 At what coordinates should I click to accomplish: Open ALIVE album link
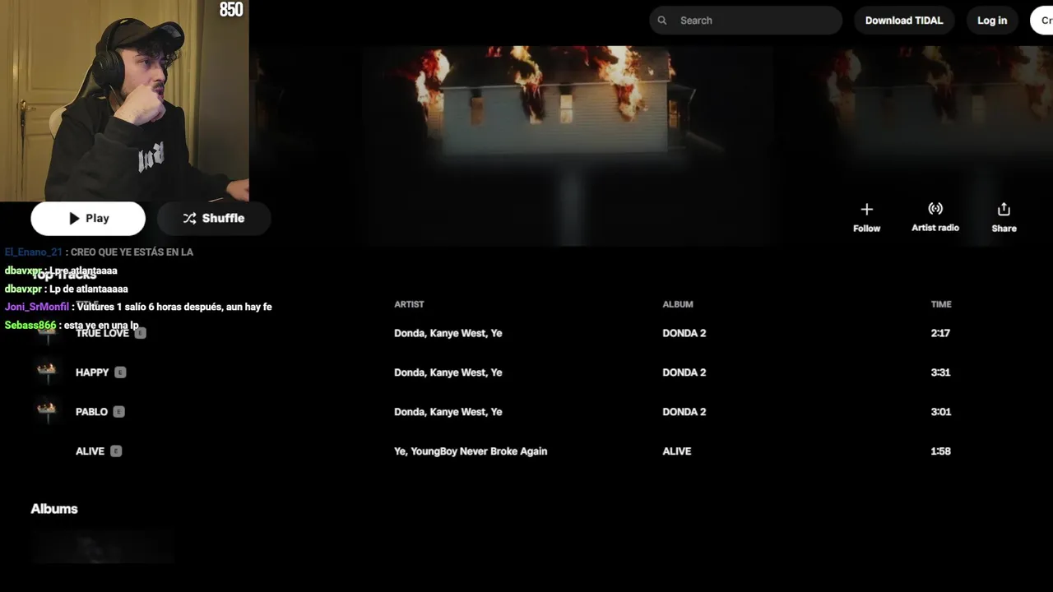tap(677, 451)
